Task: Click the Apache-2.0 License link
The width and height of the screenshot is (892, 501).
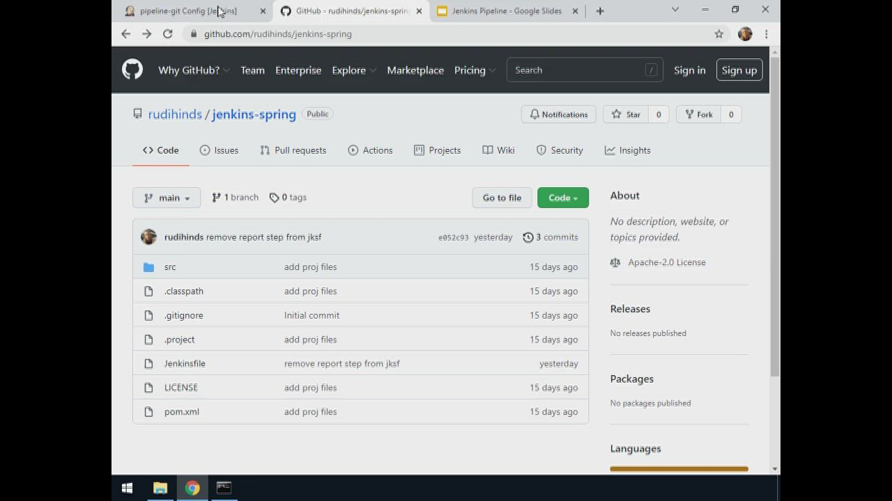Action: tap(667, 262)
